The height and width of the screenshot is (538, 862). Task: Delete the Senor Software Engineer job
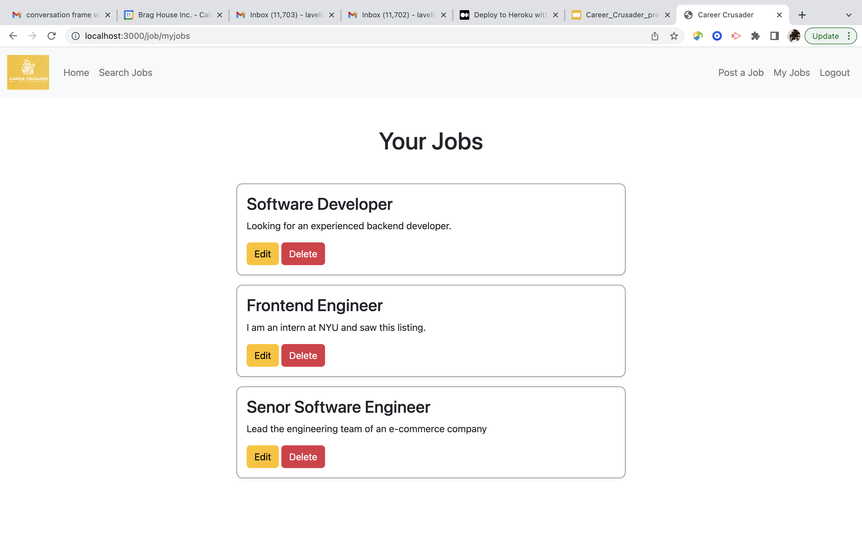(303, 456)
